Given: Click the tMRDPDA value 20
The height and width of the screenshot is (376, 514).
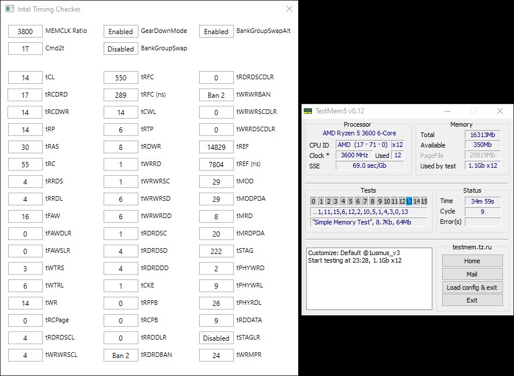Looking at the screenshot, I should [216, 234].
